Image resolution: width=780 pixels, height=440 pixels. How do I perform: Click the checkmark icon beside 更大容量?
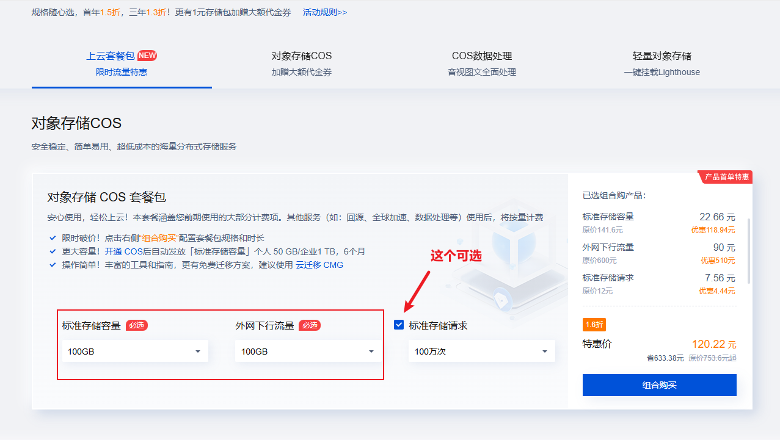[x=53, y=251]
